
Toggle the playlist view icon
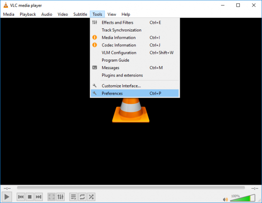[x=73, y=197]
